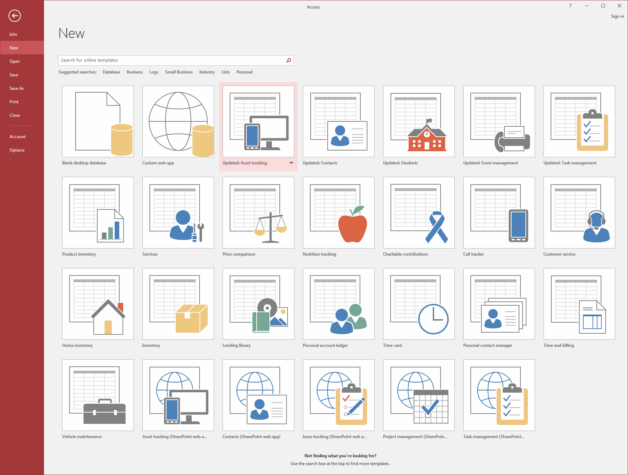Open the Blank desktop database template
The width and height of the screenshot is (628, 475).
click(x=98, y=121)
